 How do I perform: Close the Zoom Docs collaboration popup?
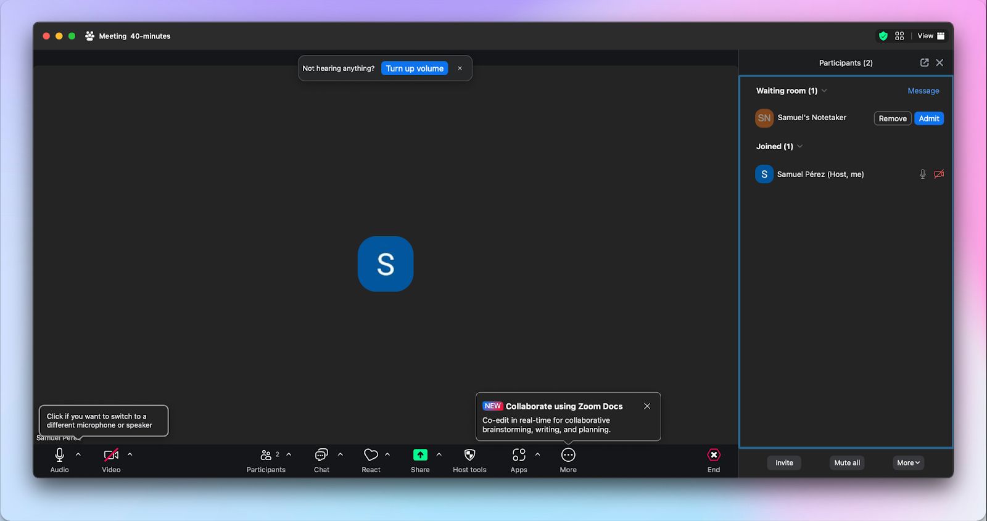coord(647,406)
